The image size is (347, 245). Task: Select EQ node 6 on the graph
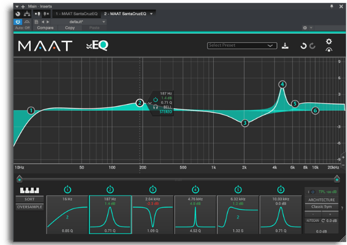pos(315,110)
